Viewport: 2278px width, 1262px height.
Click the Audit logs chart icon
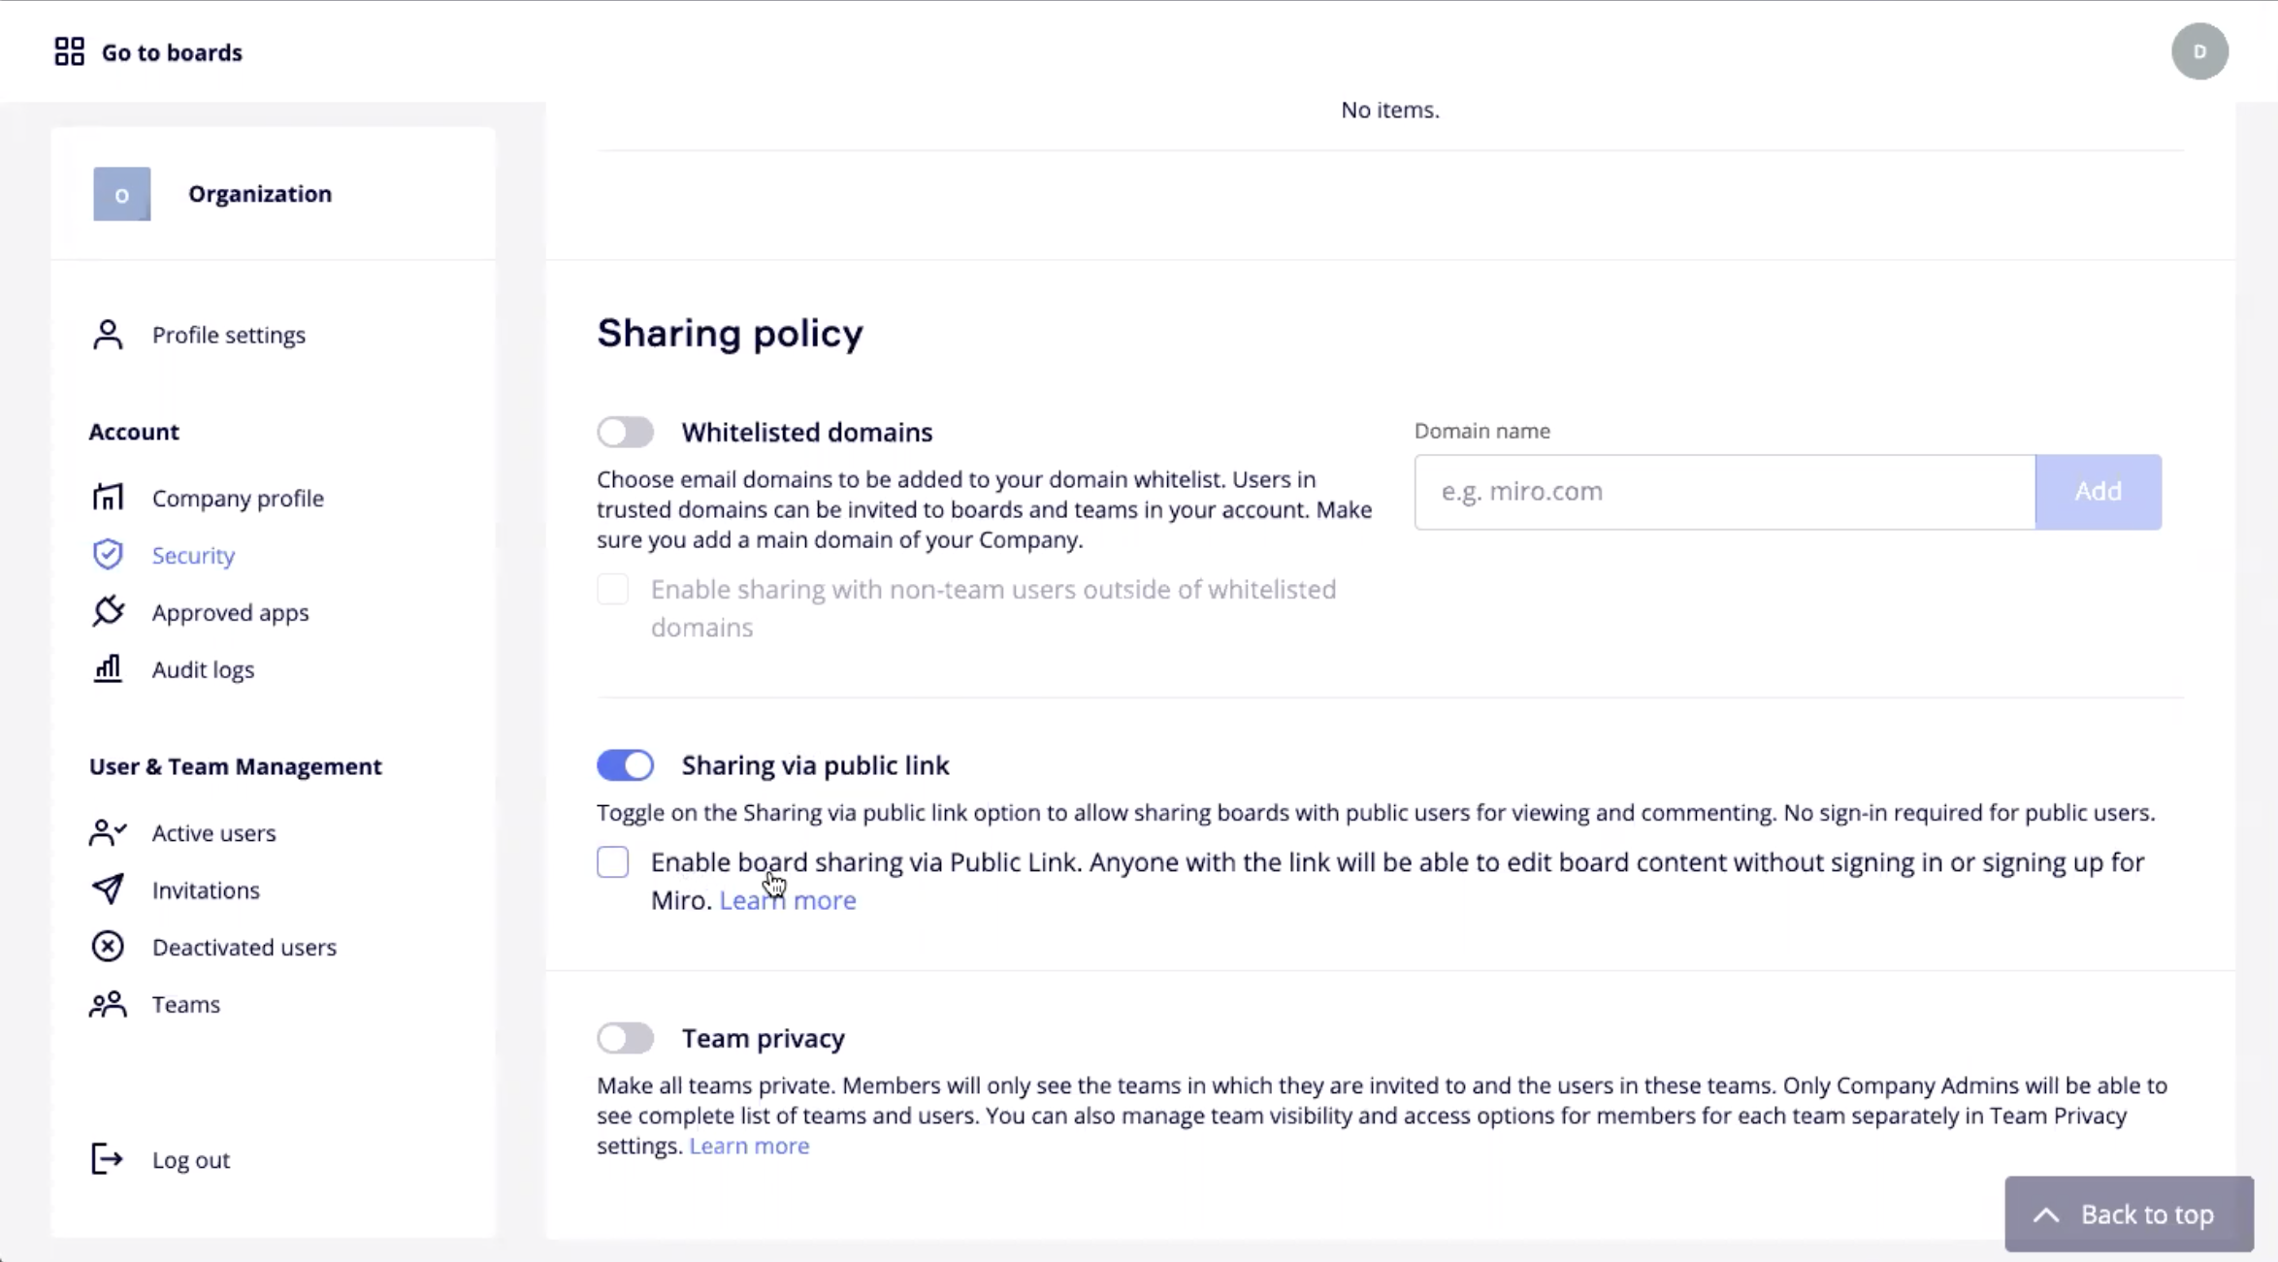point(108,669)
